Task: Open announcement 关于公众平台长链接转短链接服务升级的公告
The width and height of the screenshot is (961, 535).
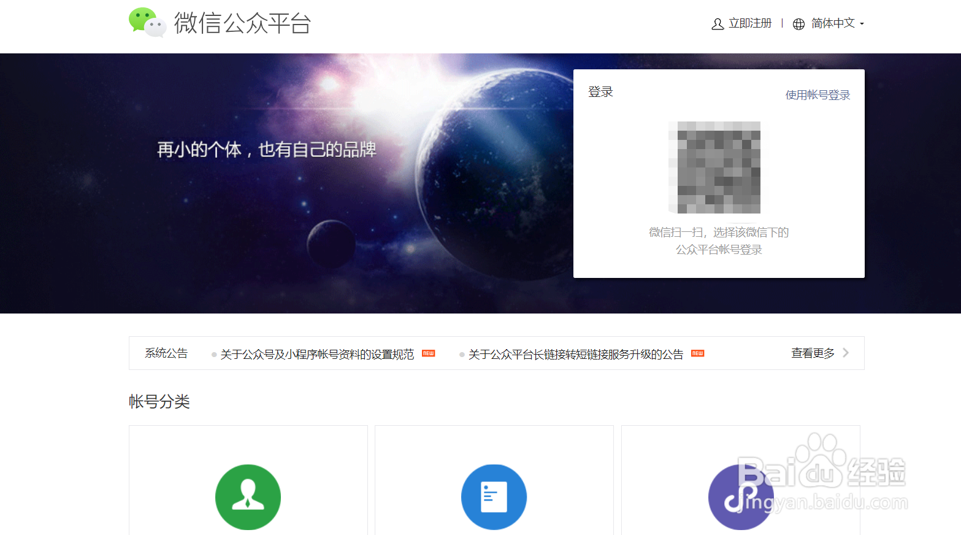Action: click(576, 354)
